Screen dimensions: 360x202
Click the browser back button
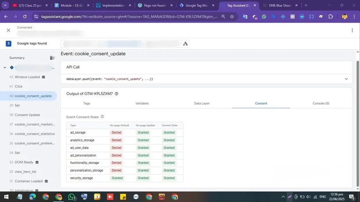click(x=6, y=17)
